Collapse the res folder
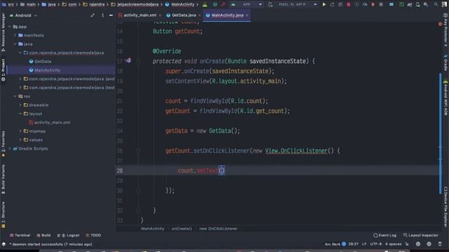 [x=15, y=97]
